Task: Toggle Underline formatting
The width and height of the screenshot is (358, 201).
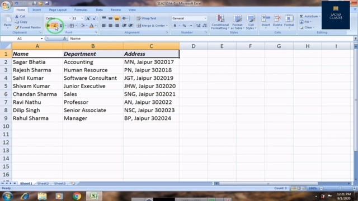Action: [61, 26]
